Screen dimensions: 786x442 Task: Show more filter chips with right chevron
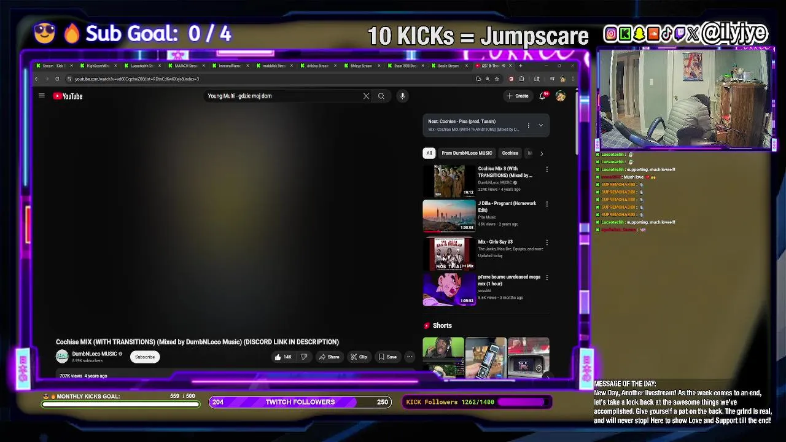coord(541,153)
